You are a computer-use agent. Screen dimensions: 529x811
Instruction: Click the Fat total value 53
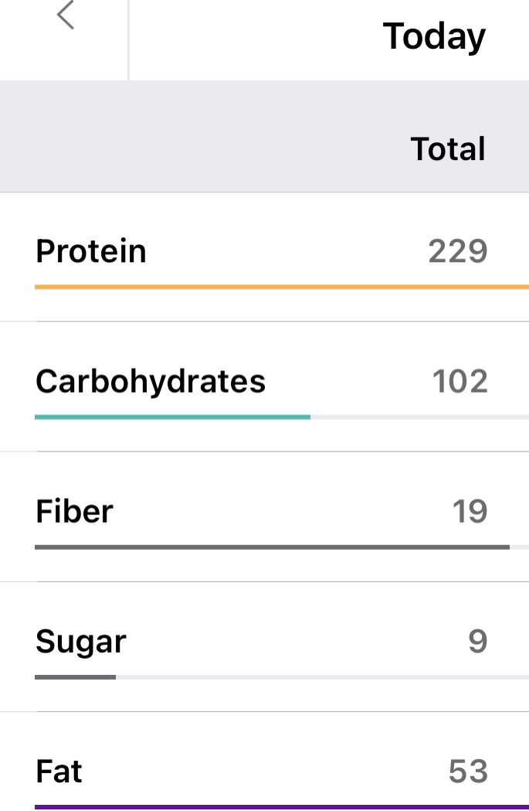tap(468, 772)
